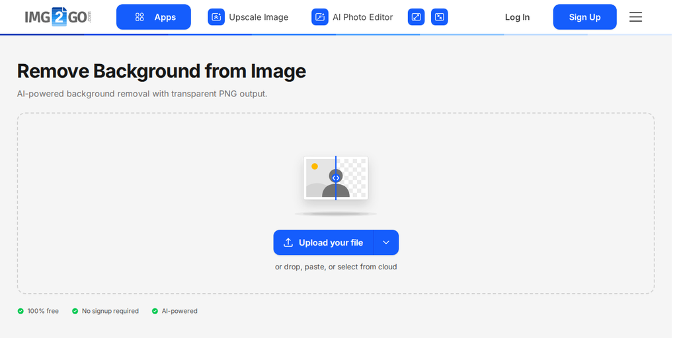Click Upload your file button

pos(323,242)
